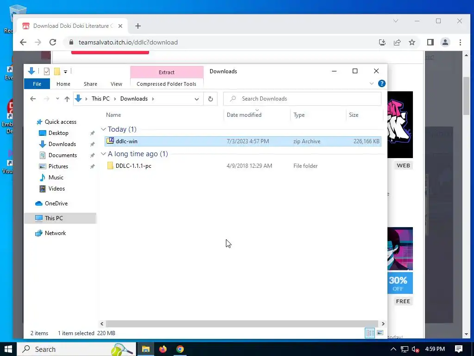Viewport: 474px width, 356px height.
Task: Install app icon in Chrome address bar
Action: (382, 42)
